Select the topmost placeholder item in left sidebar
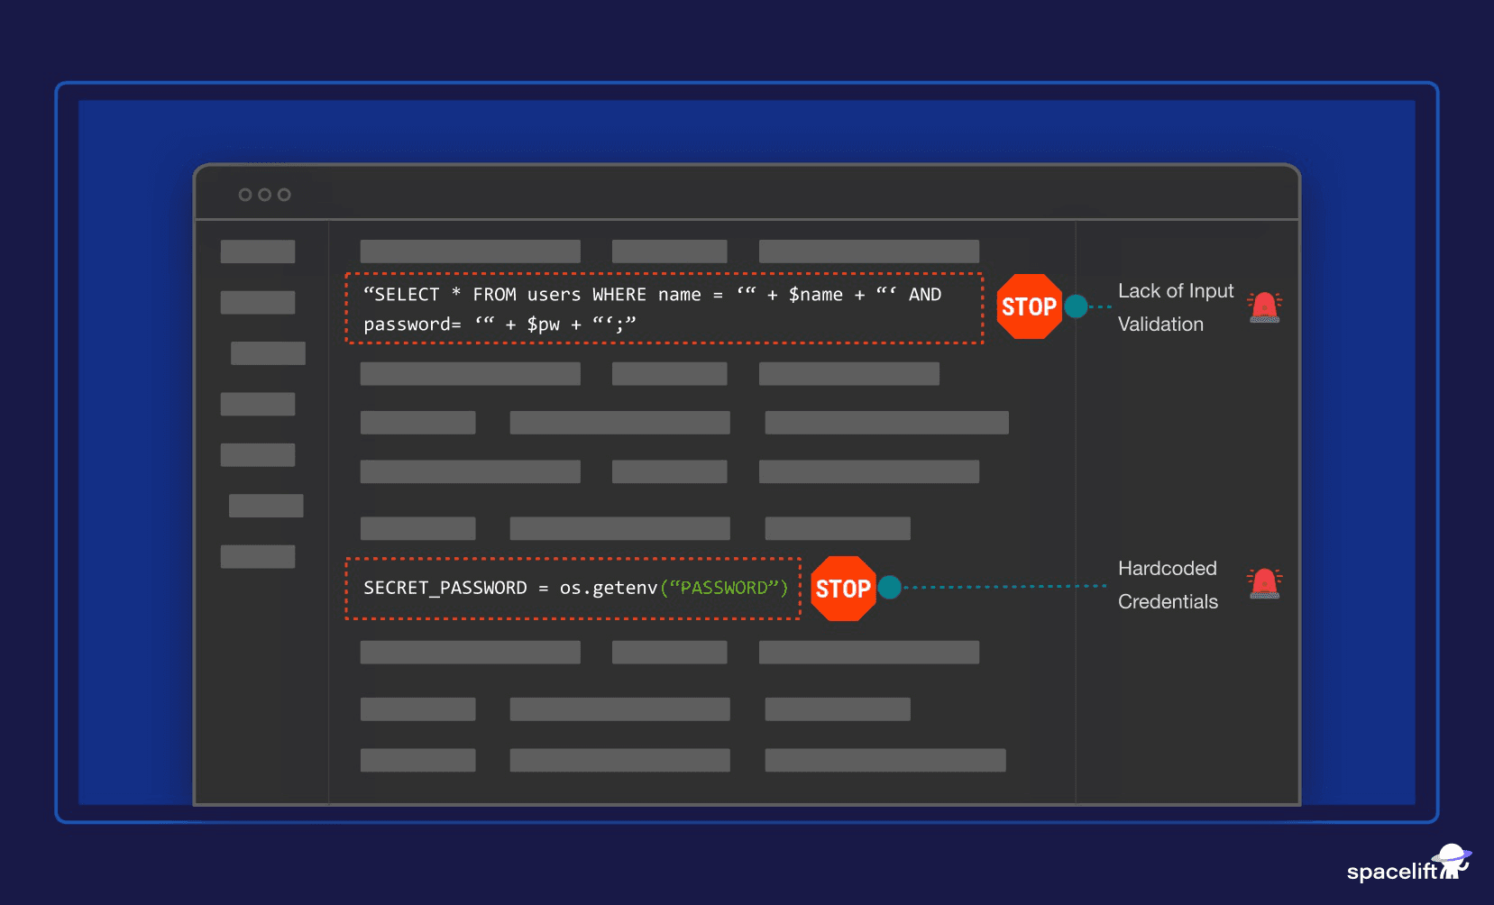Viewport: 1494px width, 905px height. tap(258, 251)
